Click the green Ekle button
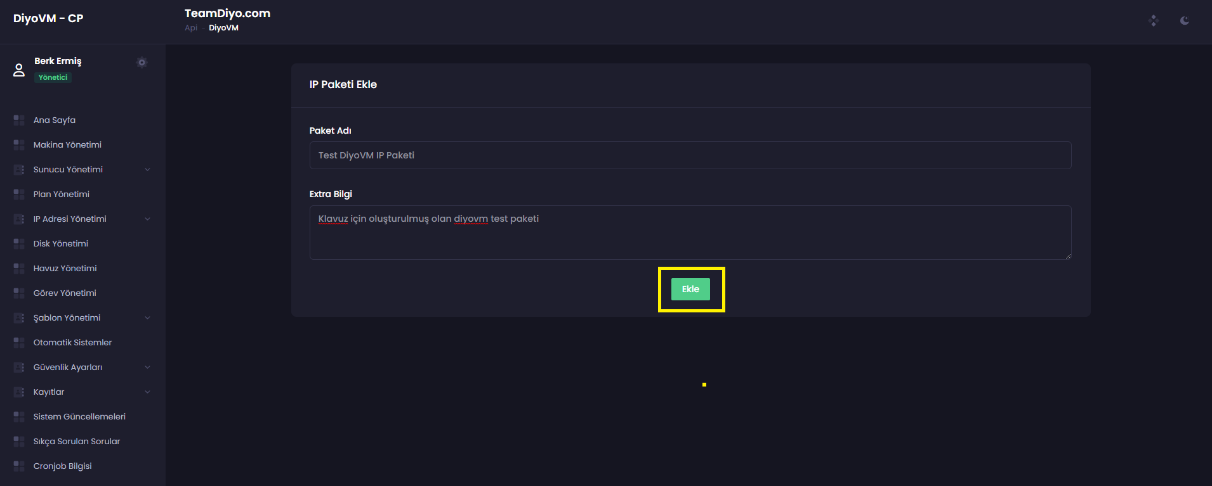This screenshot has width=1212, height=486. [x=690, y=289]
